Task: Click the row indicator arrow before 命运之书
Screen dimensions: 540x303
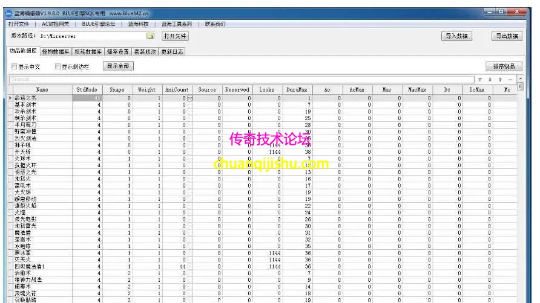Action: click(10, 98)
